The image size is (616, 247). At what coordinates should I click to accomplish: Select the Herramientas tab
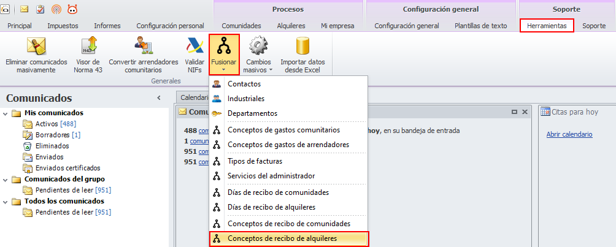pos(547,26)
